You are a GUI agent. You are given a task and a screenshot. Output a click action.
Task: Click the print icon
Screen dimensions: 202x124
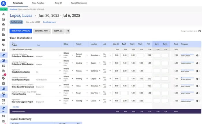point(200,31)
